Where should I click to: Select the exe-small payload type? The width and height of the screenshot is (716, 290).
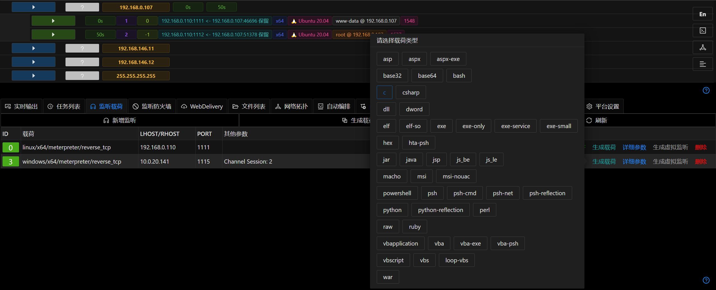(x=559, y=126)
